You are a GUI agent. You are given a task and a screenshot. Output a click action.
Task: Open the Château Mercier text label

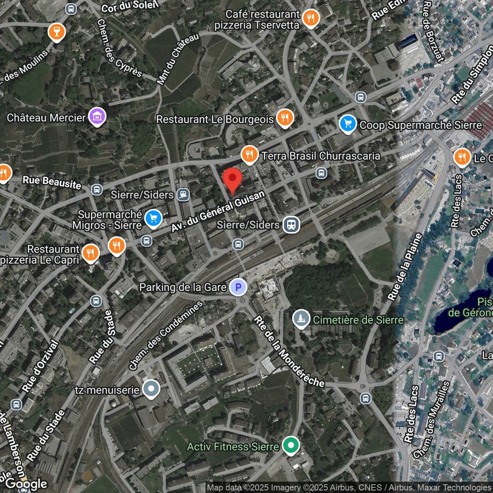coord(46,118)
